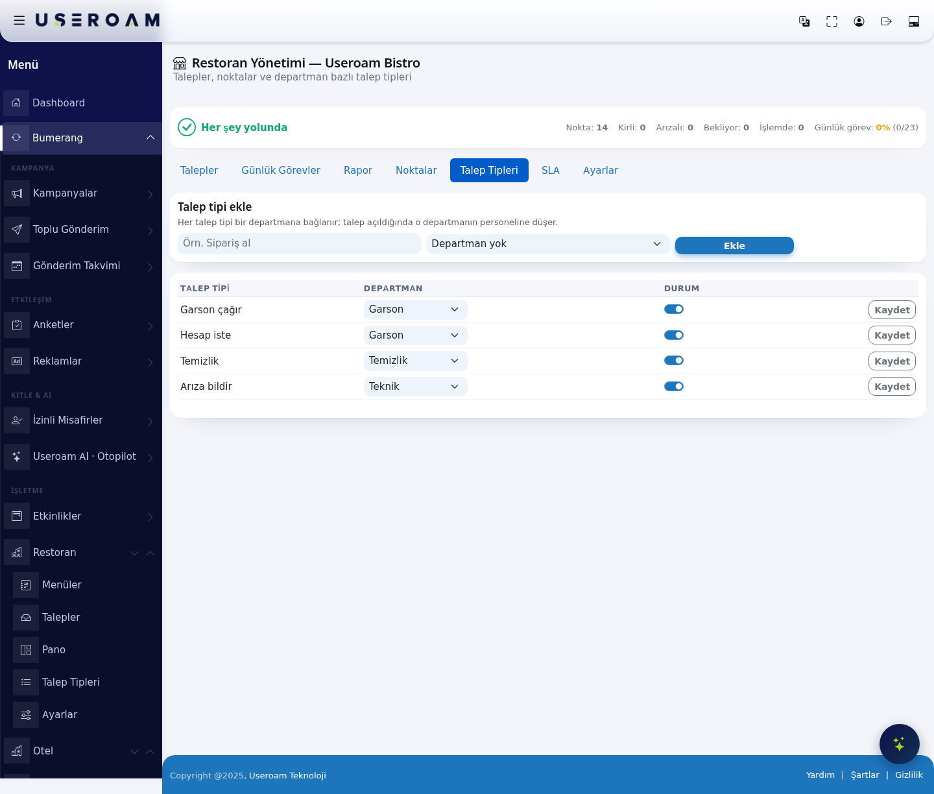Toggle status switch for Garson çağır
This screenshot has width=934, height=794.
pos(674,309)
